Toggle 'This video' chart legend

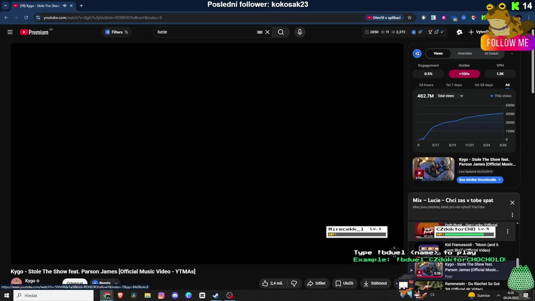coord(501,96)
